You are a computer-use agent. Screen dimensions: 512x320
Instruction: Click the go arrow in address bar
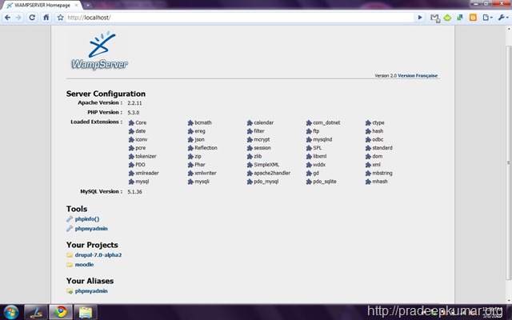point(420,18)
